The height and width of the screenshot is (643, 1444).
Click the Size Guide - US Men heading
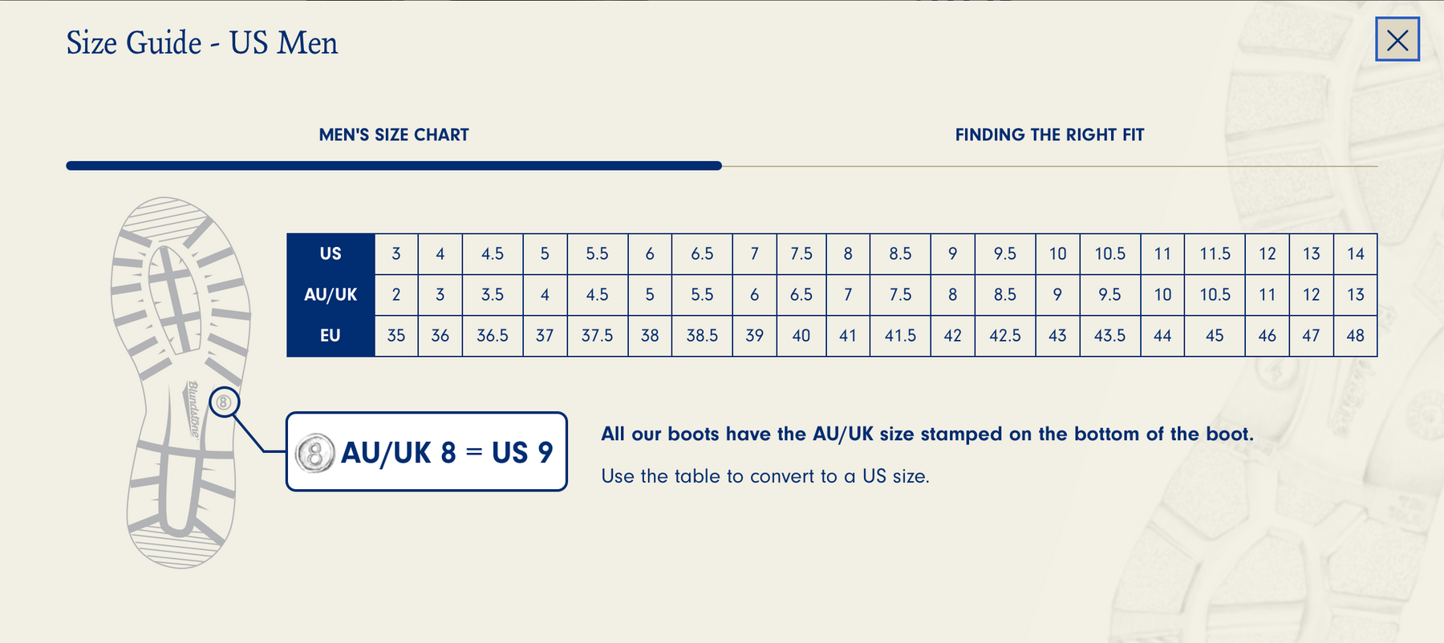click(x=202, y=43)
